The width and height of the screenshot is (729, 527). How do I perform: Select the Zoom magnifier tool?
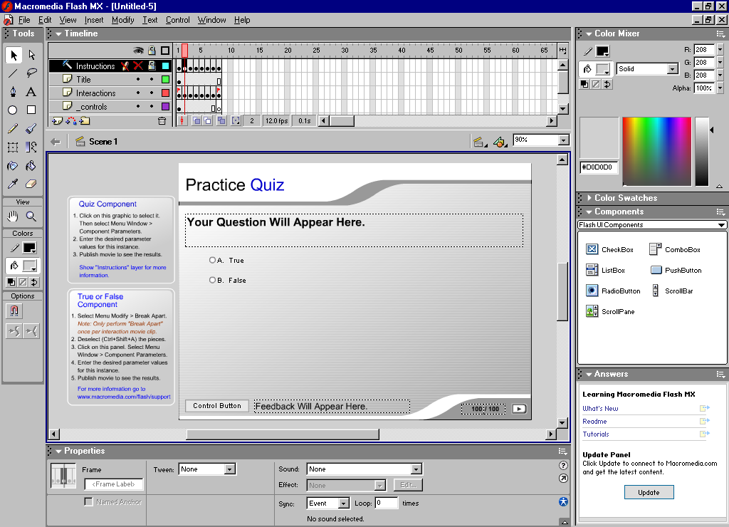tap(31, 216)
